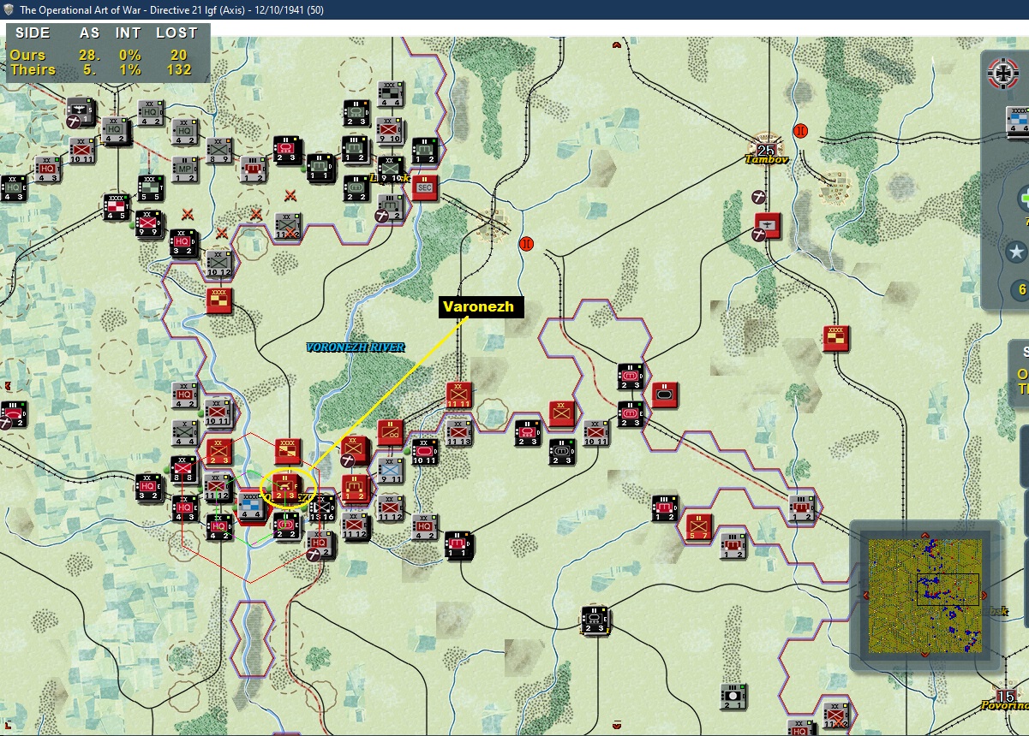Click the minimap left arrow

[864, 595]
